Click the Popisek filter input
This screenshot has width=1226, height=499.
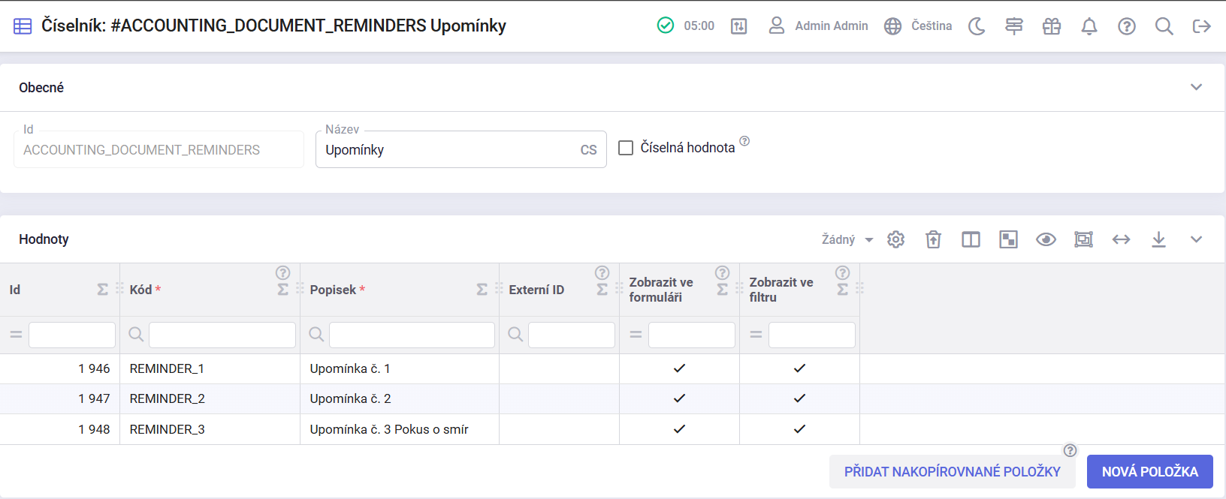[412, 335]
